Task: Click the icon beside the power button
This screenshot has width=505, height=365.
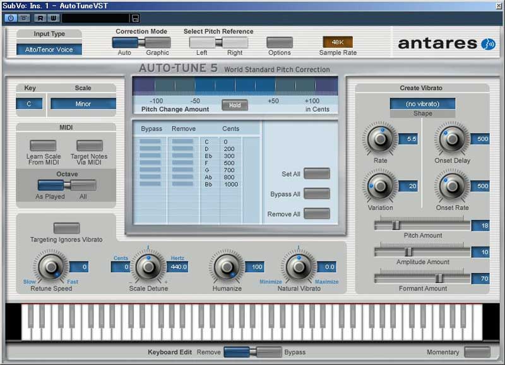Action: 24,18
